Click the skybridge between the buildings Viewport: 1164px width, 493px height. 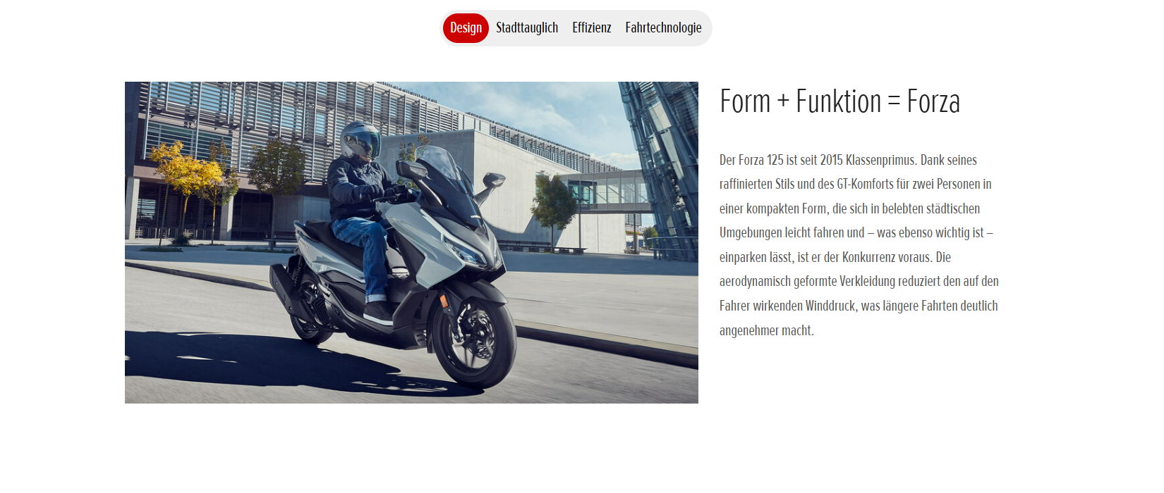(608, 190)
